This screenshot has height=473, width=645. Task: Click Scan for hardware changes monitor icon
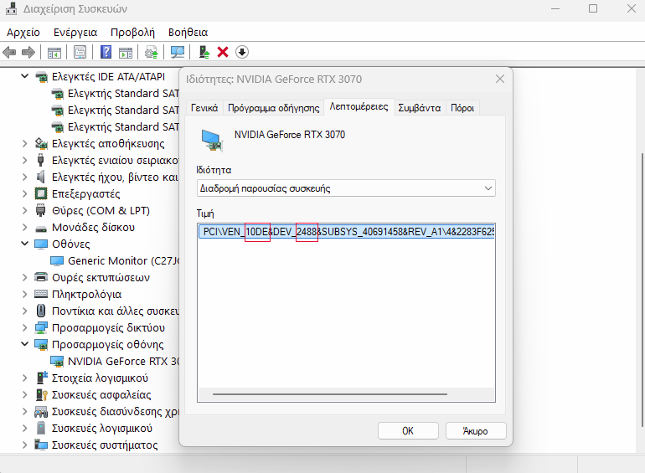pos(178,52)
